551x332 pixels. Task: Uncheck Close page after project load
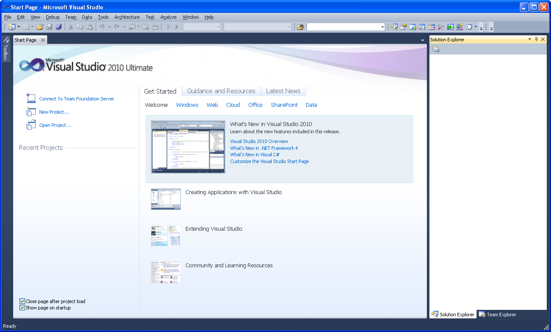[x=23, y=301]
